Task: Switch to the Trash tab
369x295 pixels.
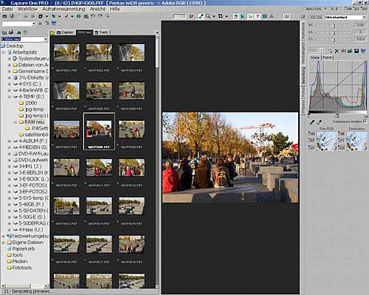Action: point(102,32)
